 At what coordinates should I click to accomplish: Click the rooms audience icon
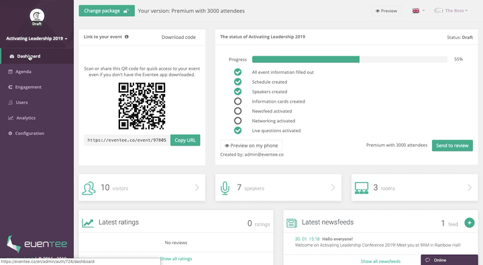click(362, 188)
